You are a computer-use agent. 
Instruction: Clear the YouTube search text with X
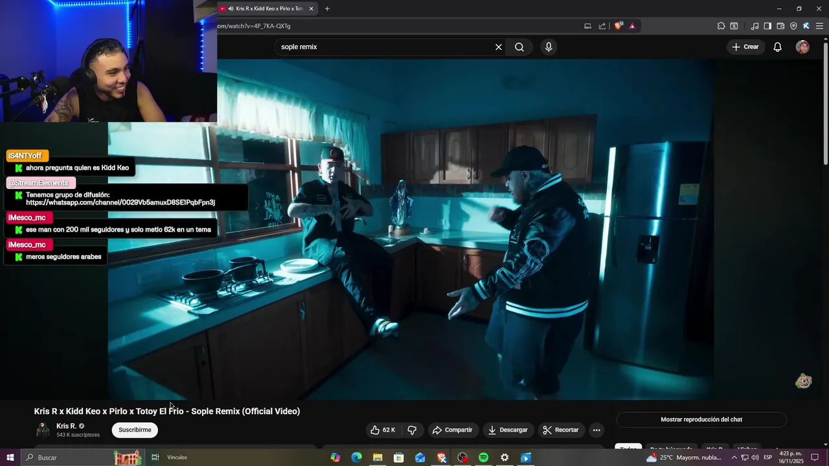(x=499, y=47)
